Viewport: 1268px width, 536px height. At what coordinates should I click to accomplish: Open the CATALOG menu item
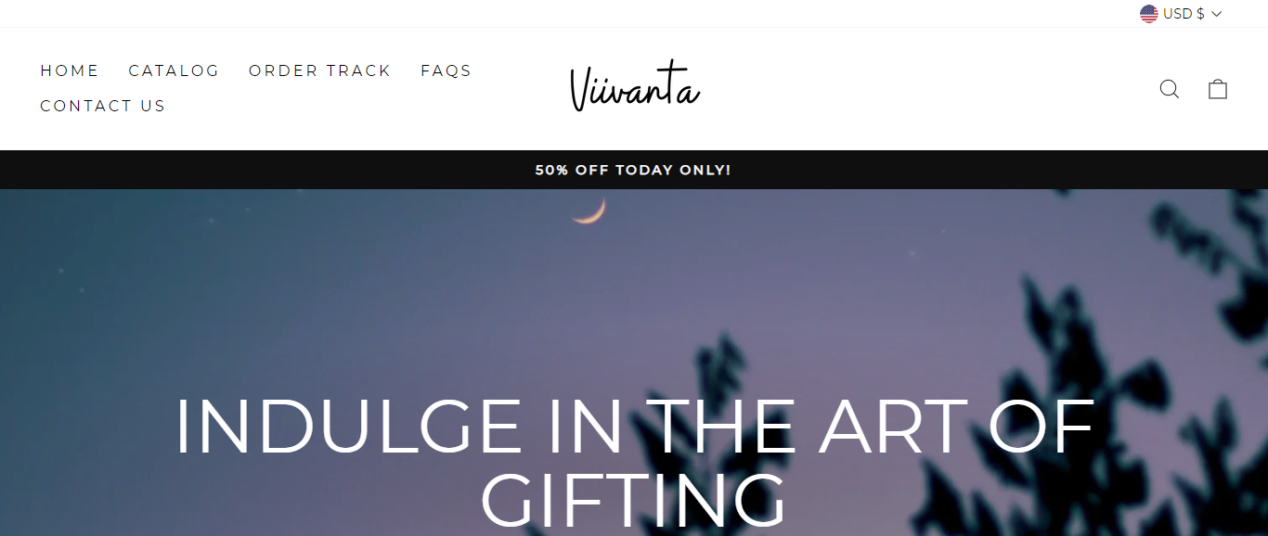174,70
